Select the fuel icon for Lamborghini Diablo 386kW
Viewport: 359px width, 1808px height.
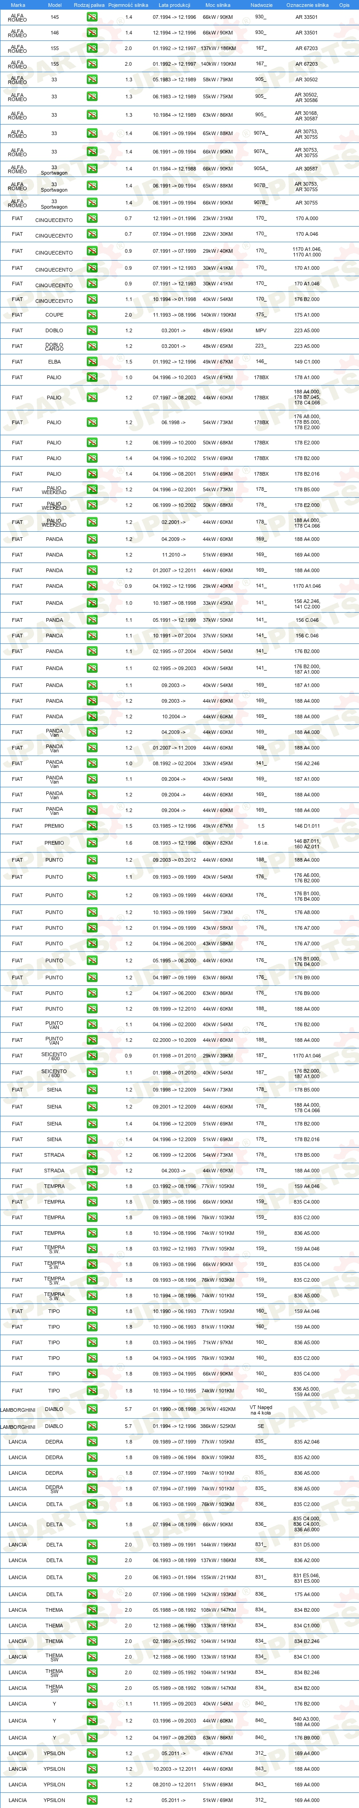92,1426
